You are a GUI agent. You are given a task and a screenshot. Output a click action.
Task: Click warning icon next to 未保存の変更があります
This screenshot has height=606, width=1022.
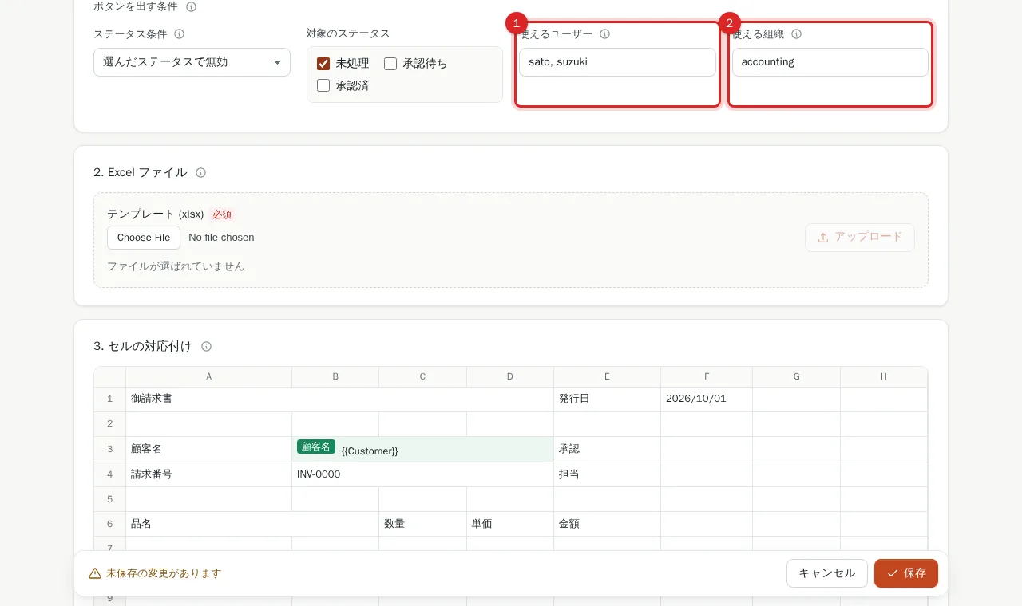95,573
